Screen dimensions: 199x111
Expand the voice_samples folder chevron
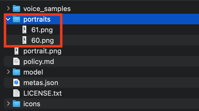pos(8,9)
